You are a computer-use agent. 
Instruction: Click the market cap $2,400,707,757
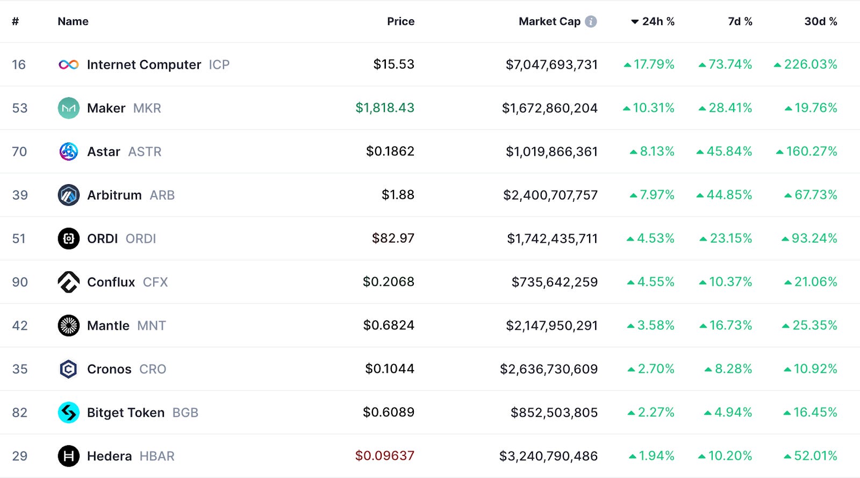click(550, 195)
